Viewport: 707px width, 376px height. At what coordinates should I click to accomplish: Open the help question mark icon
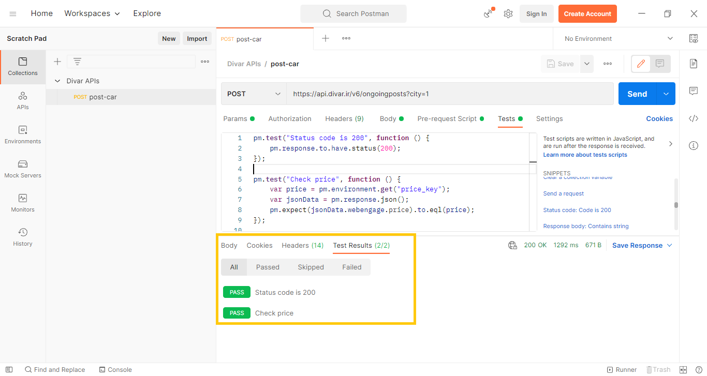699,369
